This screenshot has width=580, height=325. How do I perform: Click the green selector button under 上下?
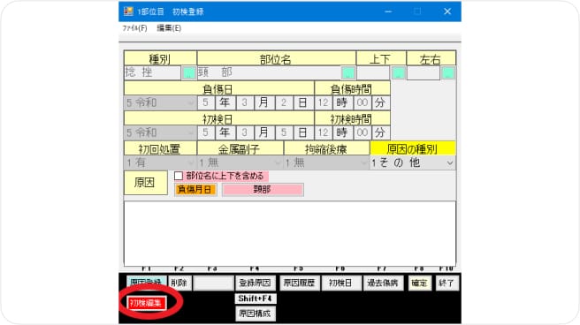[399, 72]
